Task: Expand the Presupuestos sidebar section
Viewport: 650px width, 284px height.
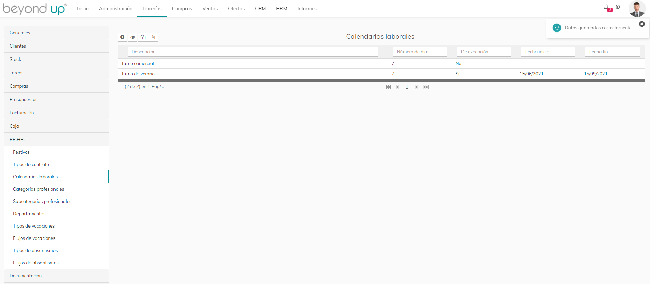Action: 57,99
